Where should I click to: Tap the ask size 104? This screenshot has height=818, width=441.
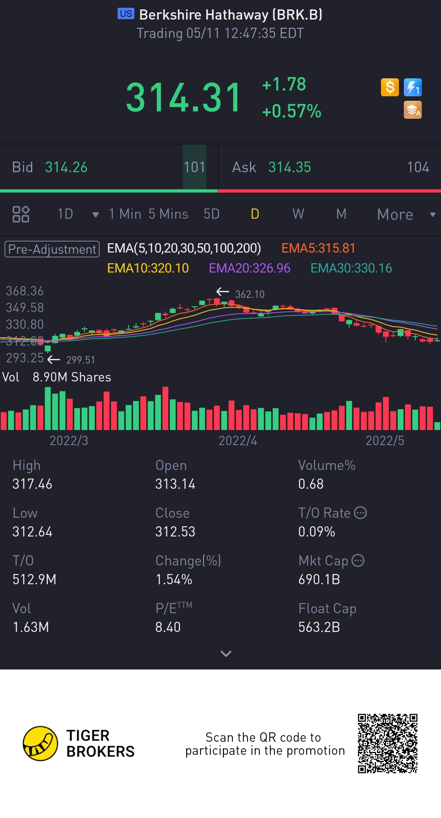click(418, 167)
